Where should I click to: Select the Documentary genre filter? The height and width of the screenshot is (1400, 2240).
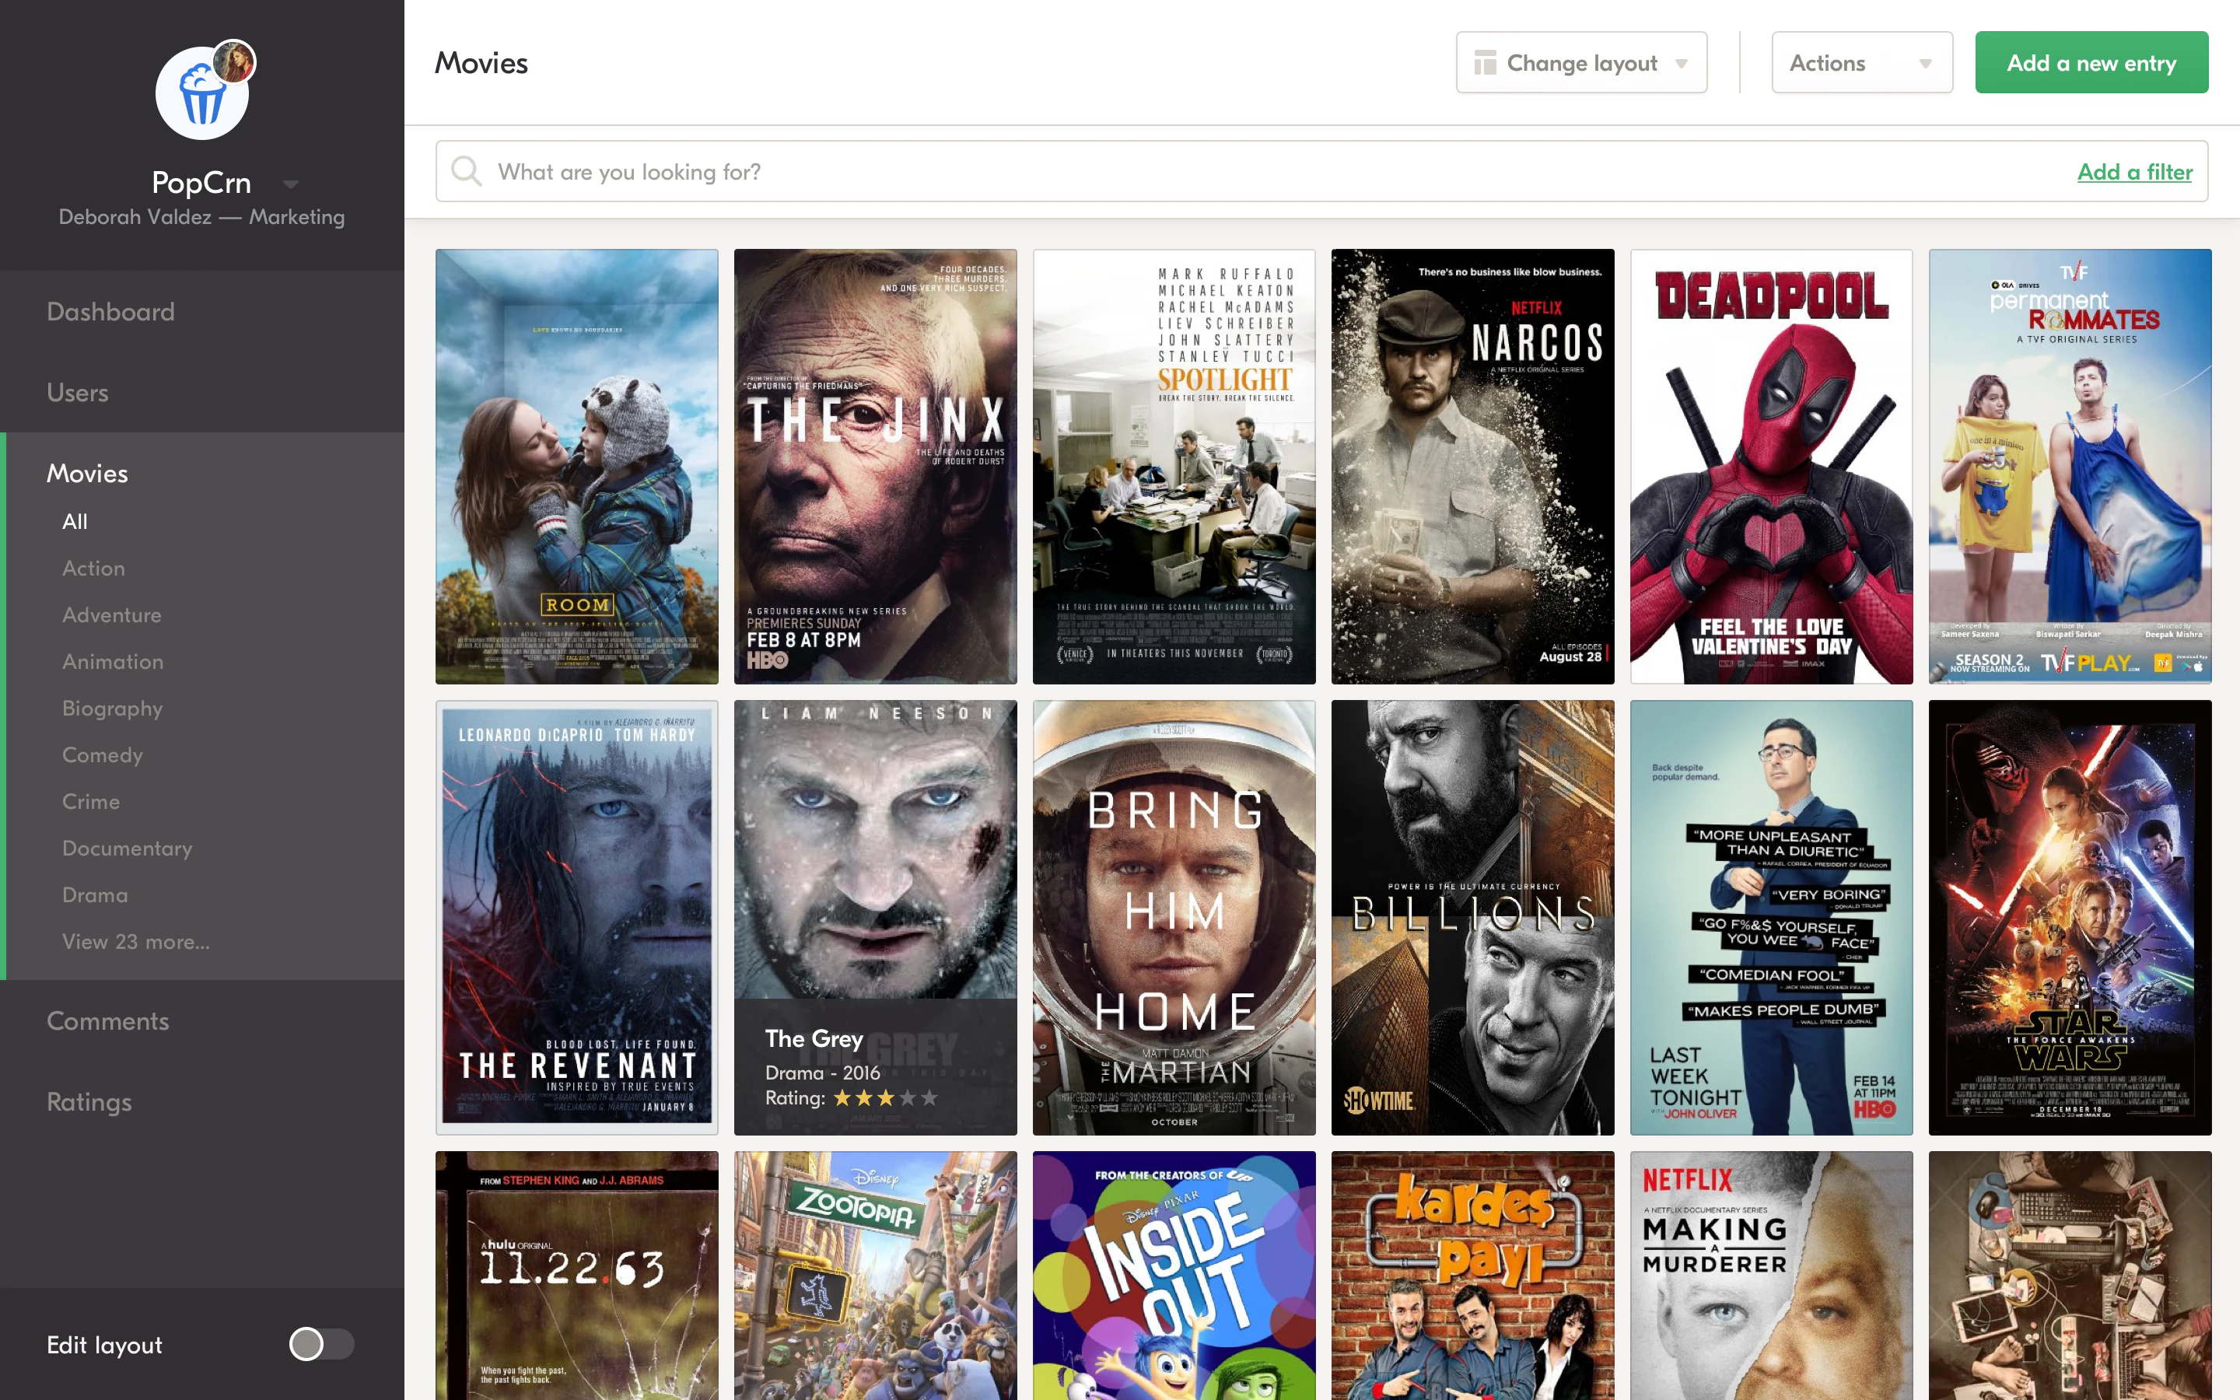pos(127,848)
